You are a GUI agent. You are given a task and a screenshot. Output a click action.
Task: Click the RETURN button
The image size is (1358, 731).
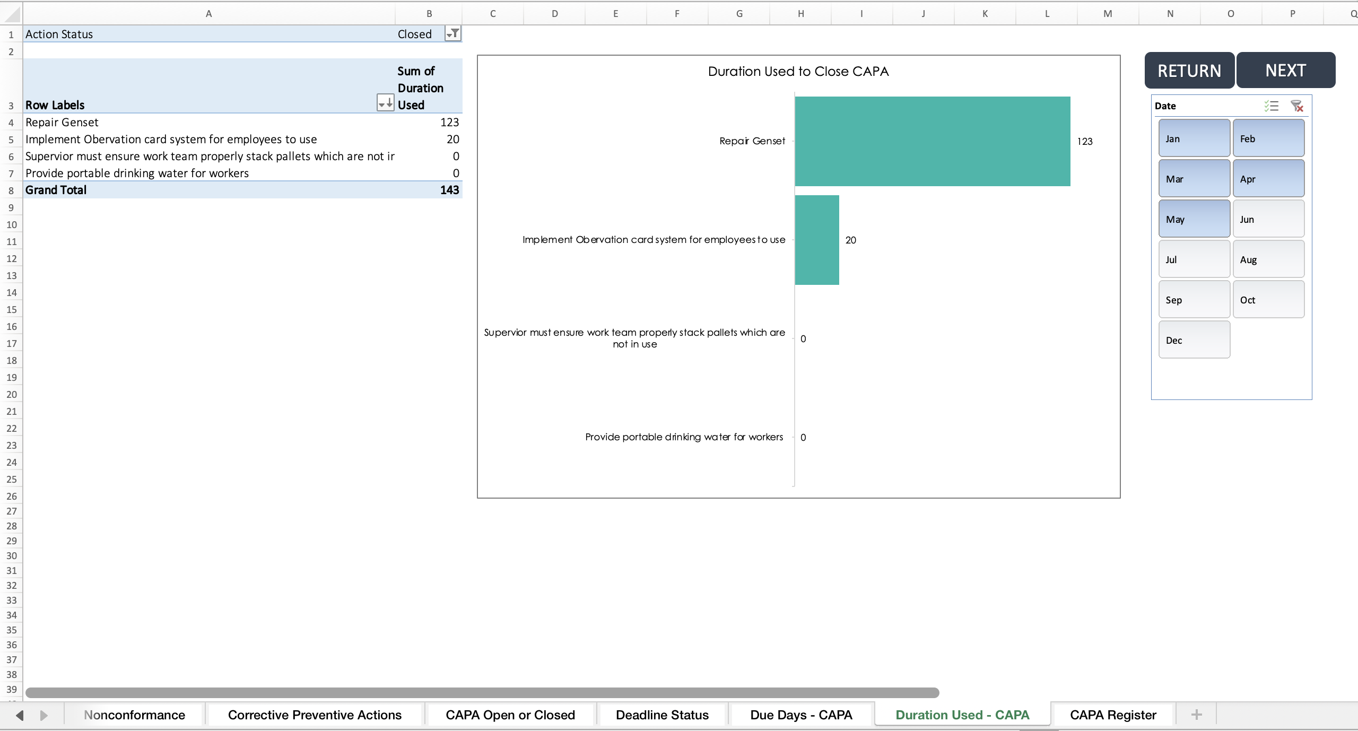pyautogui.click(x=1189, y=70)
